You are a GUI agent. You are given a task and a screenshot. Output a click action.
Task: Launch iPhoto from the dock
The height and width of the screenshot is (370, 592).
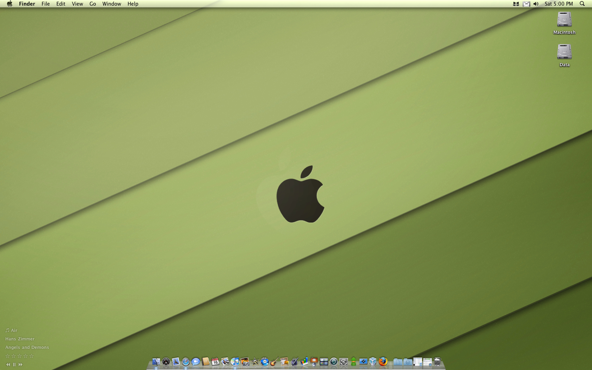pos(245,362)
